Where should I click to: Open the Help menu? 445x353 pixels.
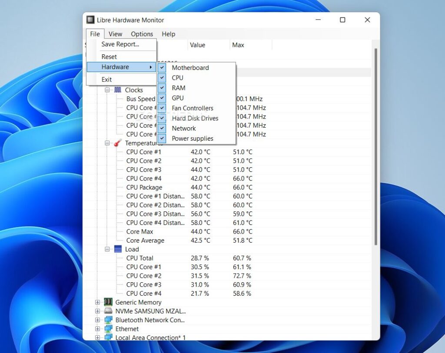[168, 34]
